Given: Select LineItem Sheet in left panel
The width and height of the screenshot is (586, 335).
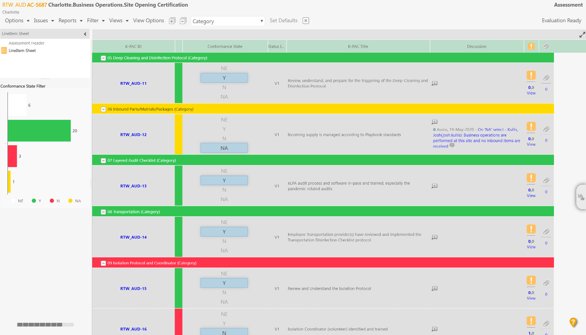Looking at the screenshot, I should [22, 51].
